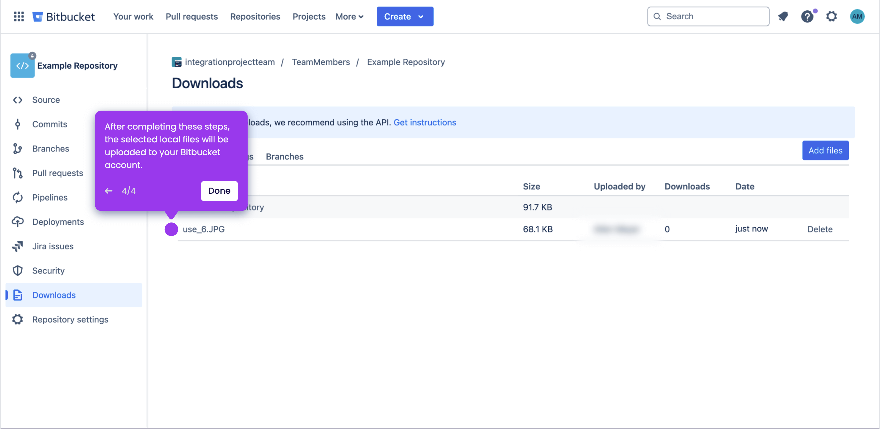Image resolution: width=880 pixels, height=429 pixels.
Task: Open the AM profile avatar
Action: 857,16
